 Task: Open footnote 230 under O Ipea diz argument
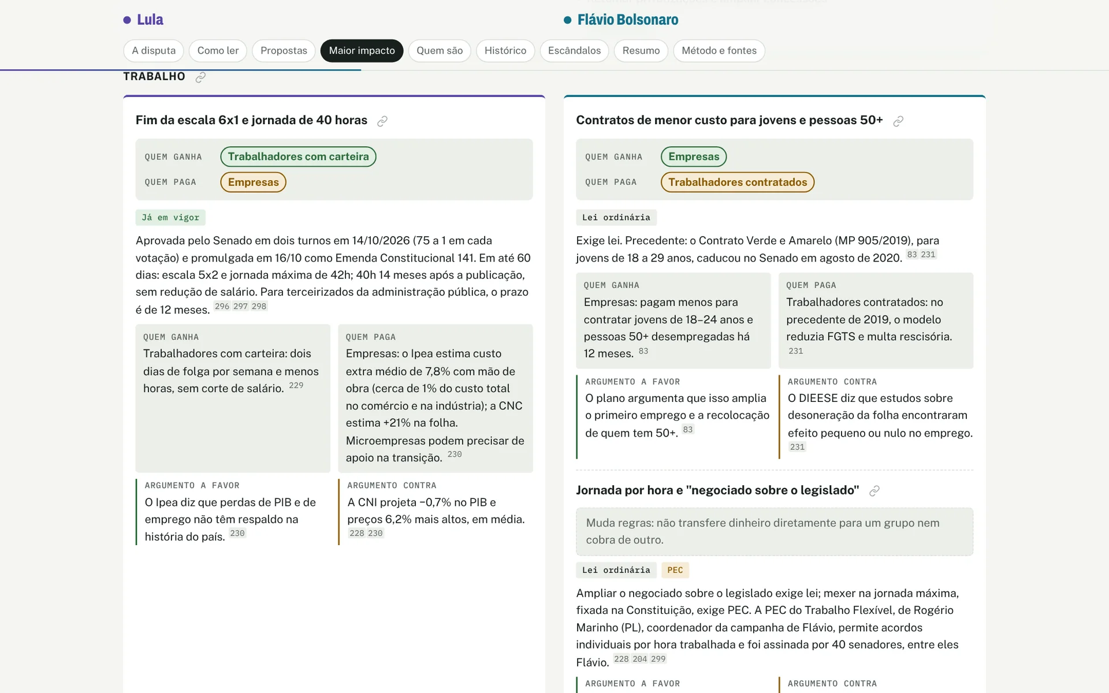[237, 534]
